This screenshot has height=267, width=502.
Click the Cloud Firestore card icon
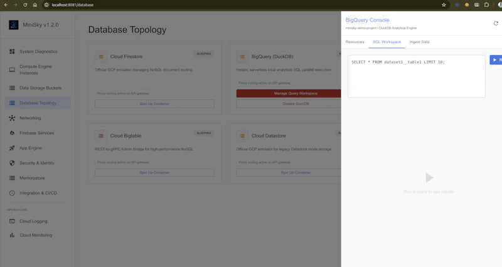[101, 57]
